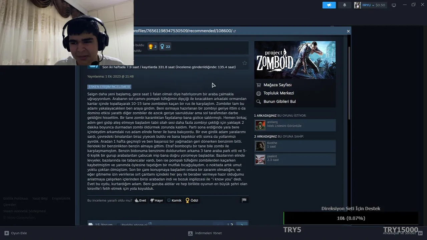Click the help (?) icon near subscribe
Image resolution: width=427 pixels, height=240 pixels.
pyautogui.click(x=150, y=224)
